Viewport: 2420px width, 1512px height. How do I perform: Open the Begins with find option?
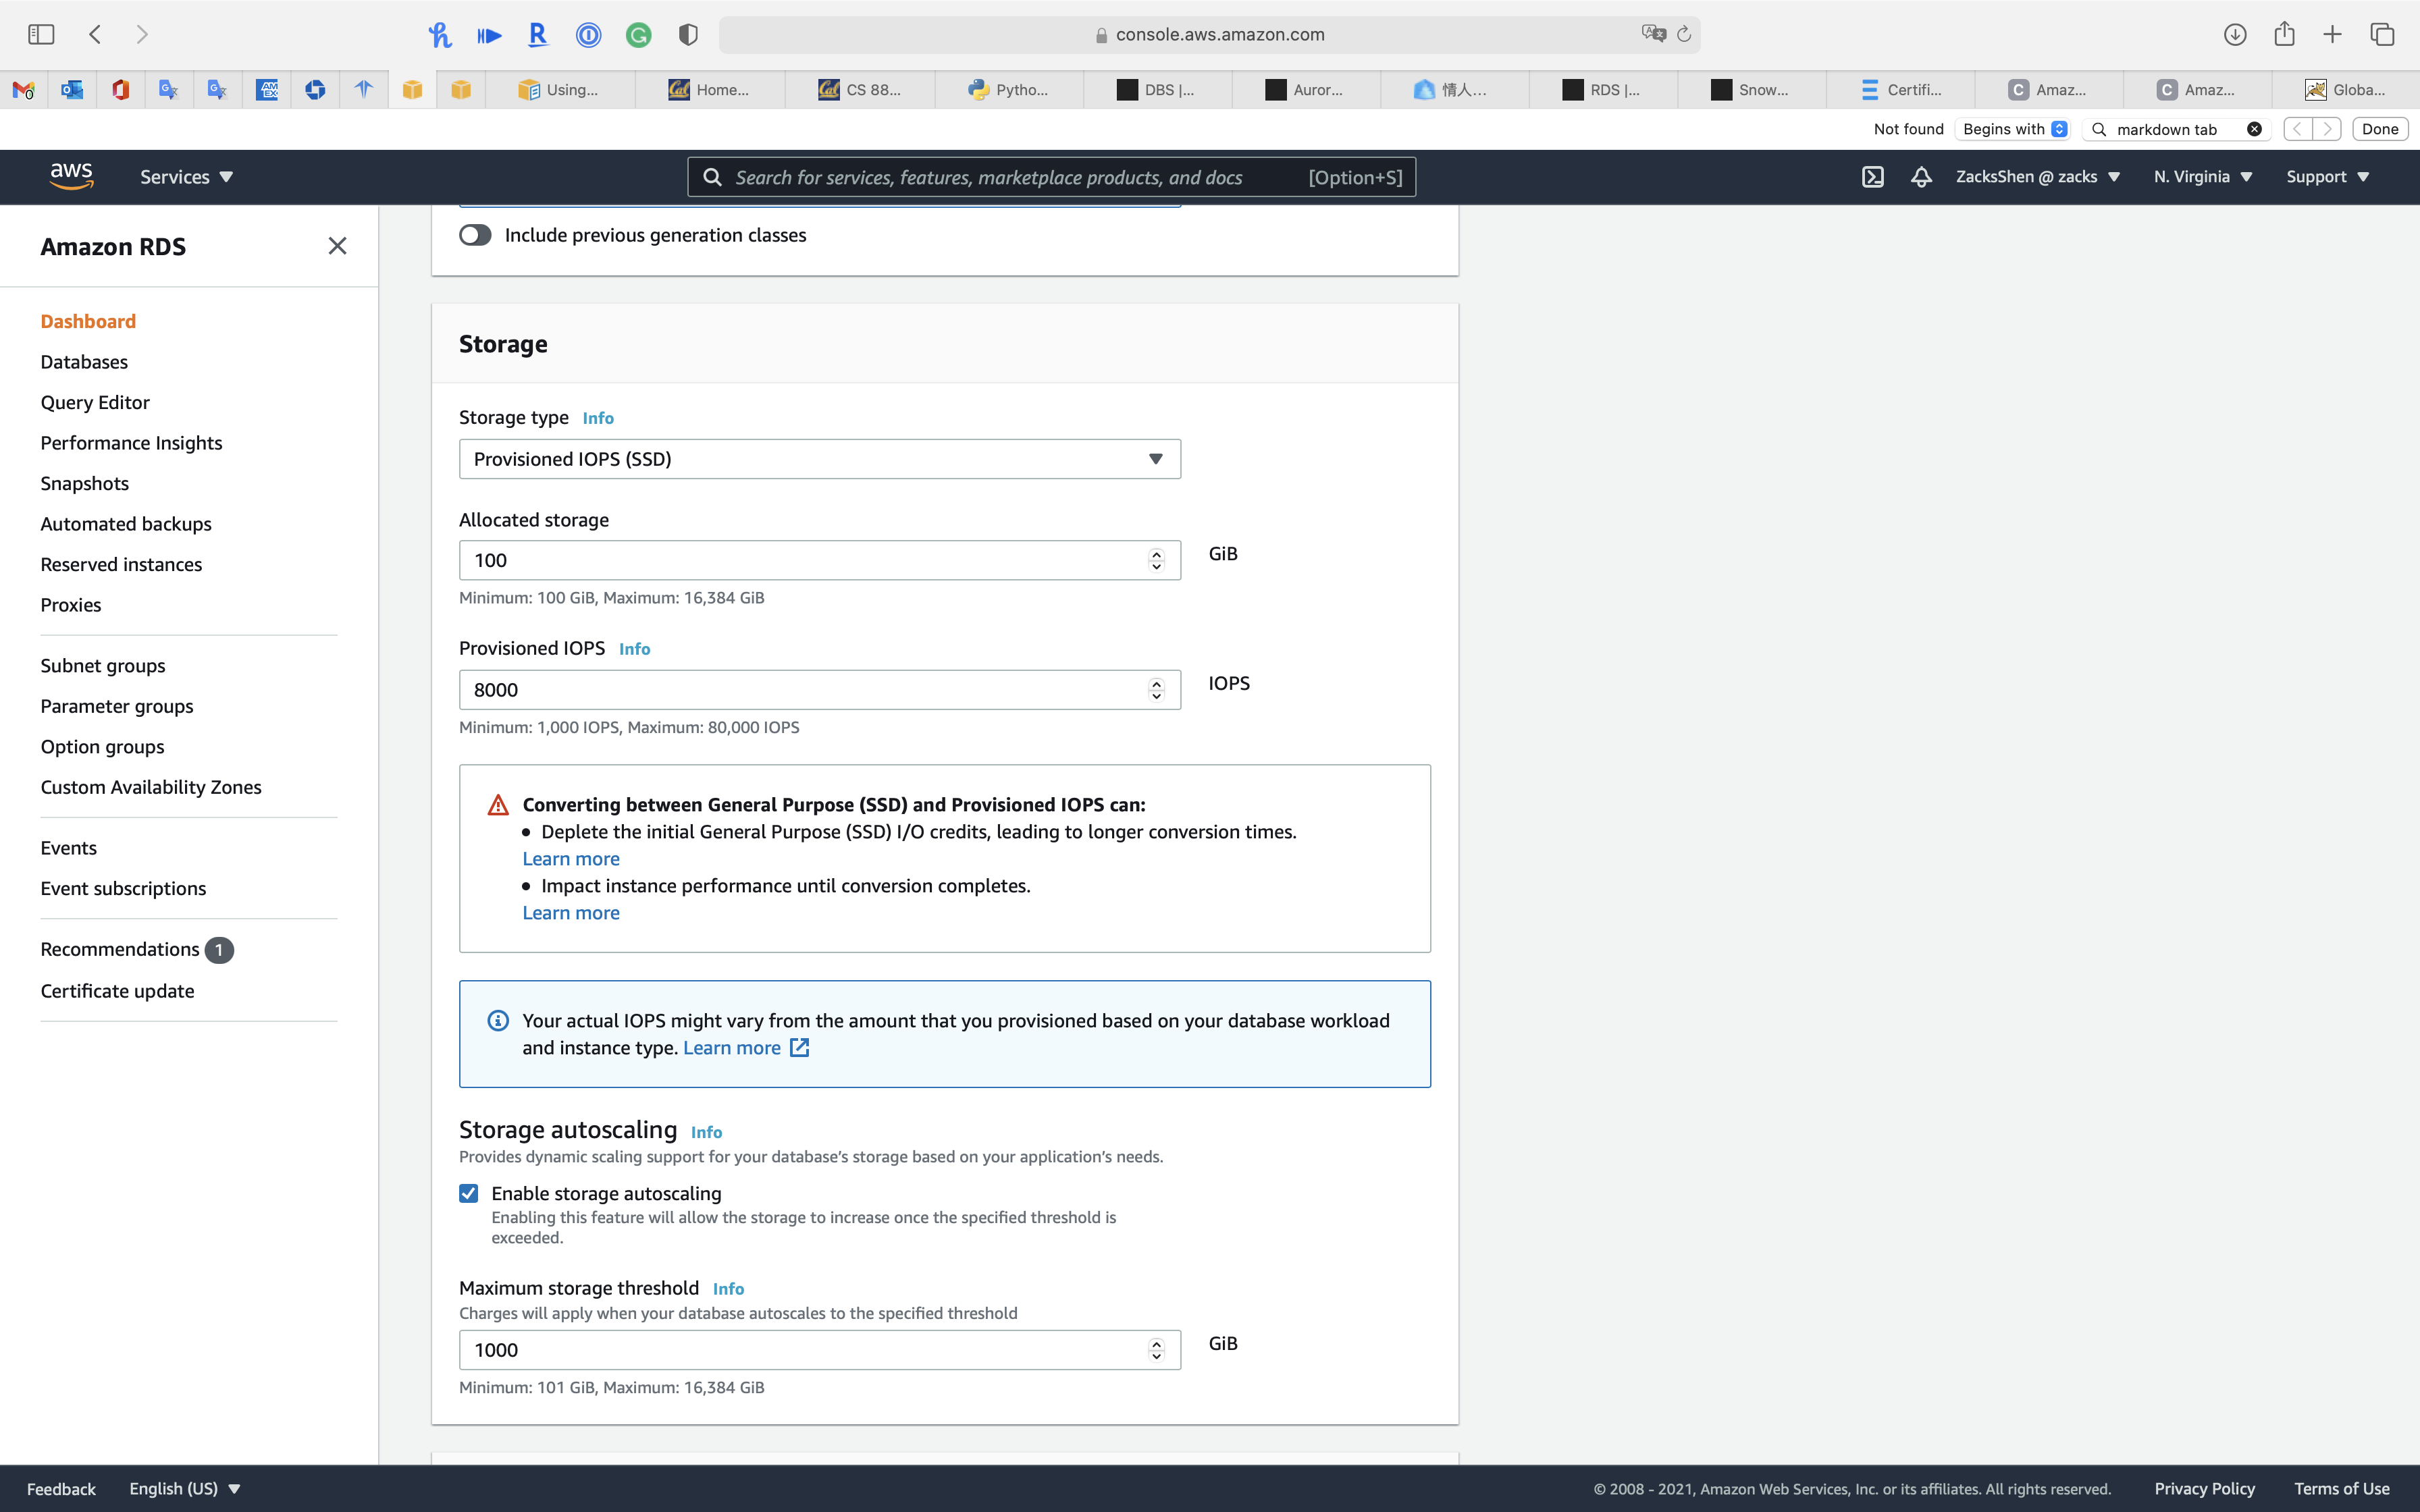click(x=2013, y=129)
